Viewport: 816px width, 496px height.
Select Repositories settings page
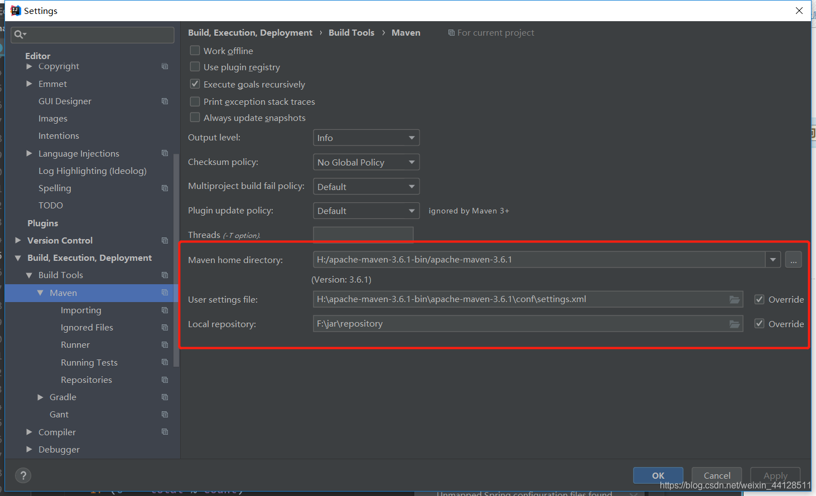point(86,380)
